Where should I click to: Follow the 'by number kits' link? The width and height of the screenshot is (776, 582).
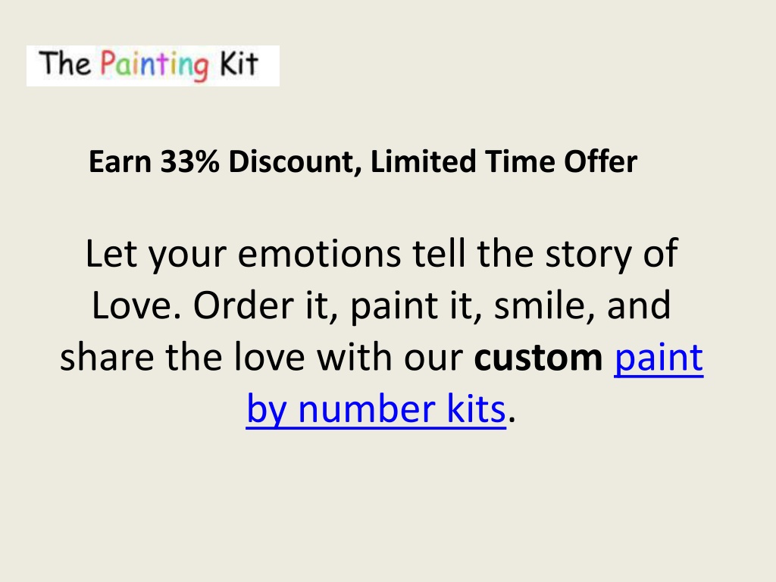point(376,408)
